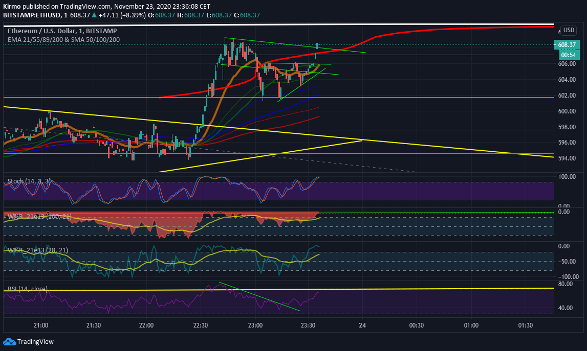This screenshot has width=587, height=351.
Task: Click the Ethereum / U.S. Dollar chart title
Action: click(x=62, y=31)
